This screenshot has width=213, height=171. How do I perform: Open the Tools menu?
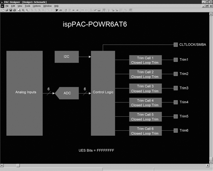pos(27,6)
